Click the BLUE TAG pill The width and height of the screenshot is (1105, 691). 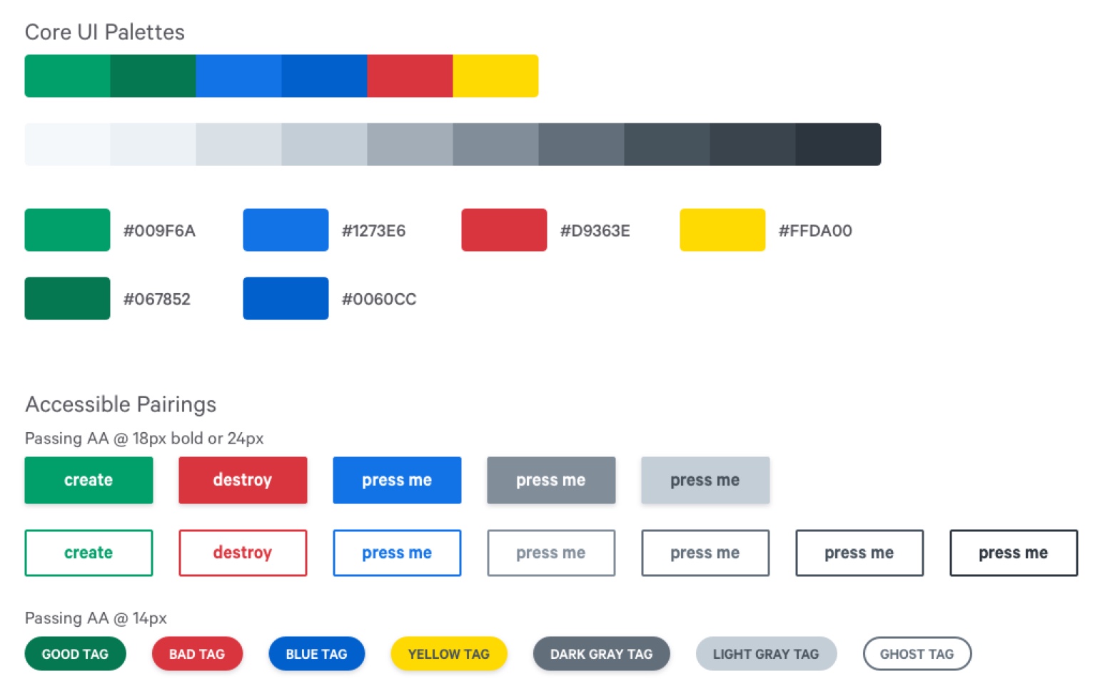[316, 654]
